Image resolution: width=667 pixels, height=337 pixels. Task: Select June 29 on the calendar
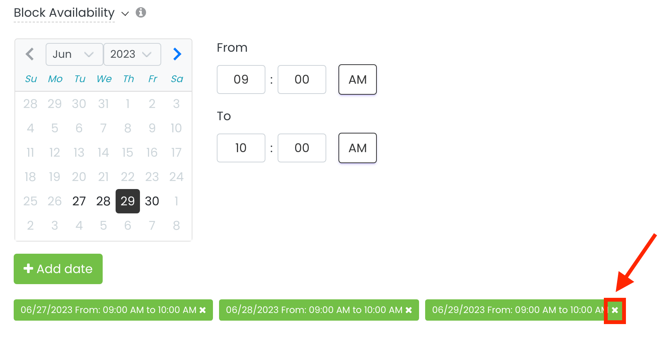pyautogui.click(x=127, y=201)
